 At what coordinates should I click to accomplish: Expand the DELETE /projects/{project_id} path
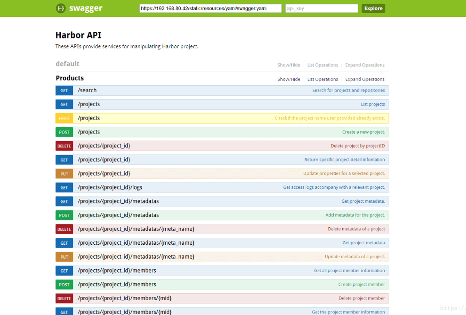104,146
